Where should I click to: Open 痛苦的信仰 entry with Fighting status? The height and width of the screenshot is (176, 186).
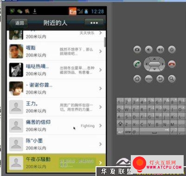coord(56,125)
